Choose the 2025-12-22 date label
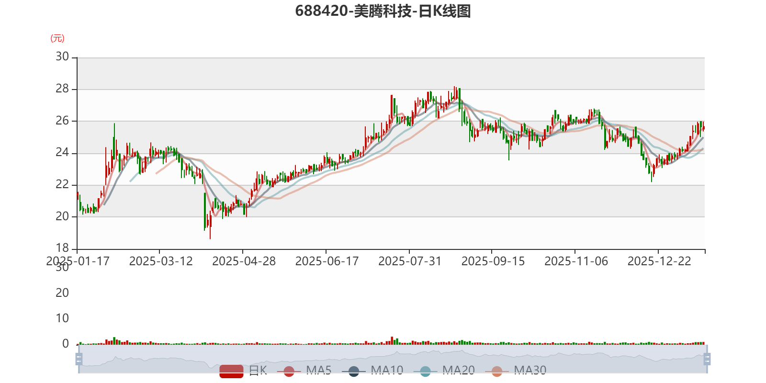The image size is (766, 383). coord(659,261)
